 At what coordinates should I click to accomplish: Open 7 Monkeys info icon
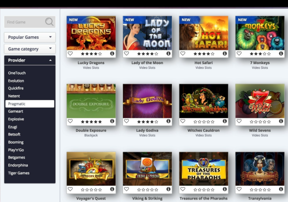(x=281, y=54)
